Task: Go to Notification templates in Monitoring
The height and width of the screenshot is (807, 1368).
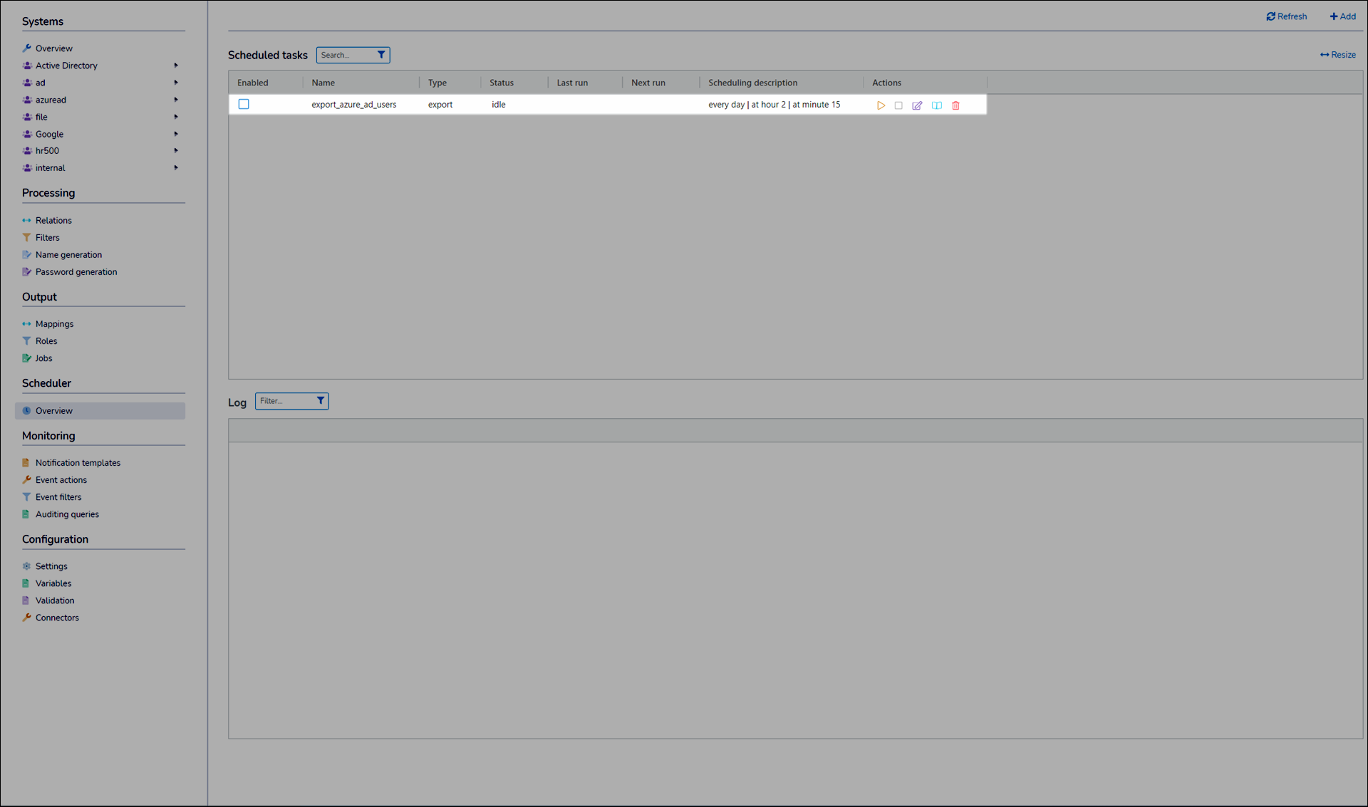Action: (x=78, y=463)
